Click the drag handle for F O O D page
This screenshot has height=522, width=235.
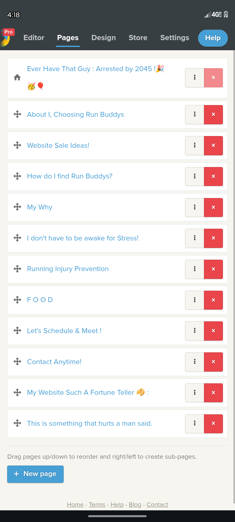point(17,300)
